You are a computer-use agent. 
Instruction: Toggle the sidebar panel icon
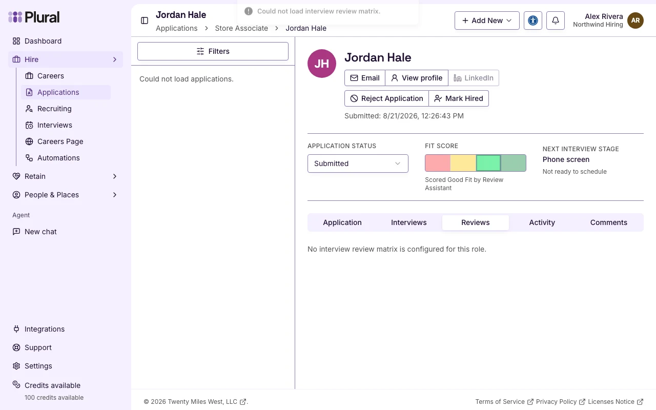pyautogui.click(x=145, y=20)
